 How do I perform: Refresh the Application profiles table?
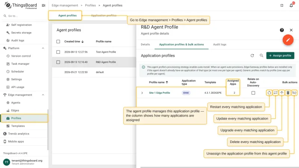point(252,56)
